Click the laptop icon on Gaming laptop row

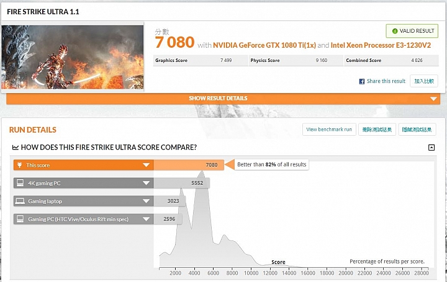[20, 201]
